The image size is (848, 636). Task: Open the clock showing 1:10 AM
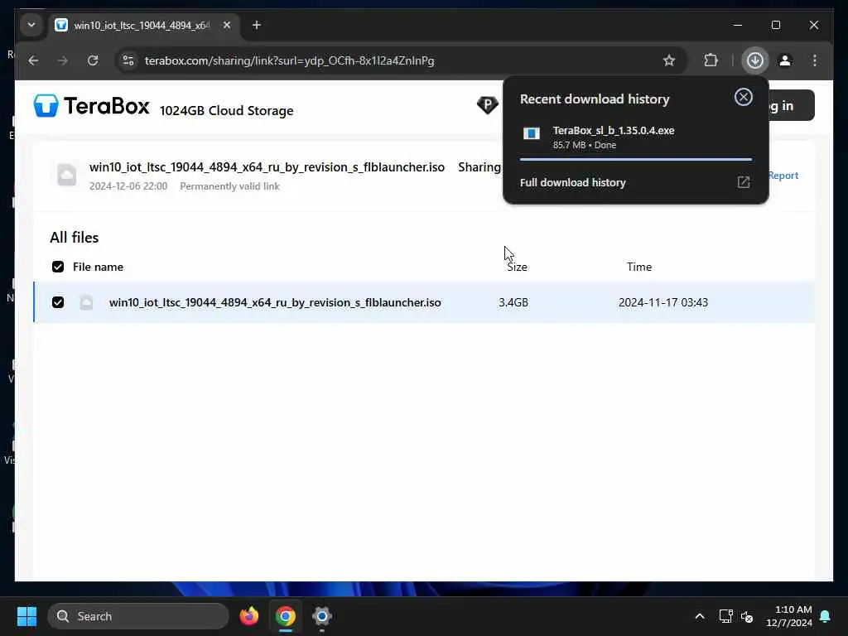pos(789,616)
